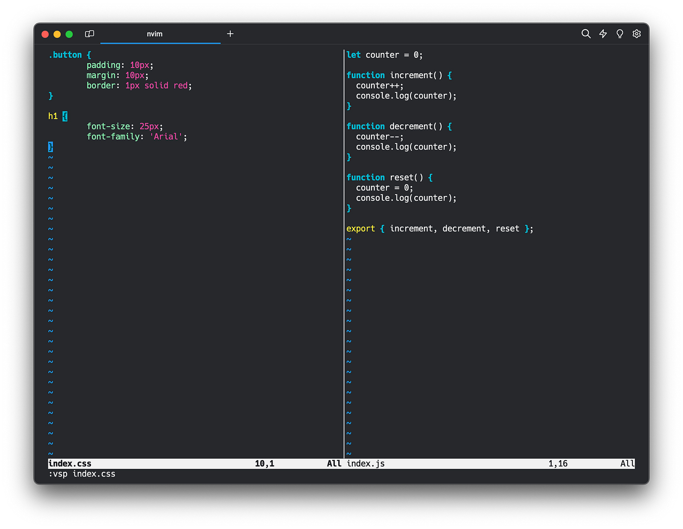
Task: Click the 'Arial' font-family value
Action: point(166,136)
